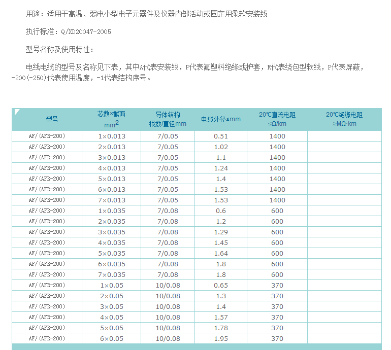Click the outer diameter value 1.95
The height and width of the screenshot is (350, 391).
(x=221, y=339)
